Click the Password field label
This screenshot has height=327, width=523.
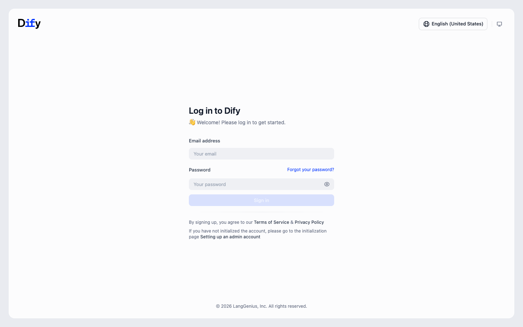(200, 170)
